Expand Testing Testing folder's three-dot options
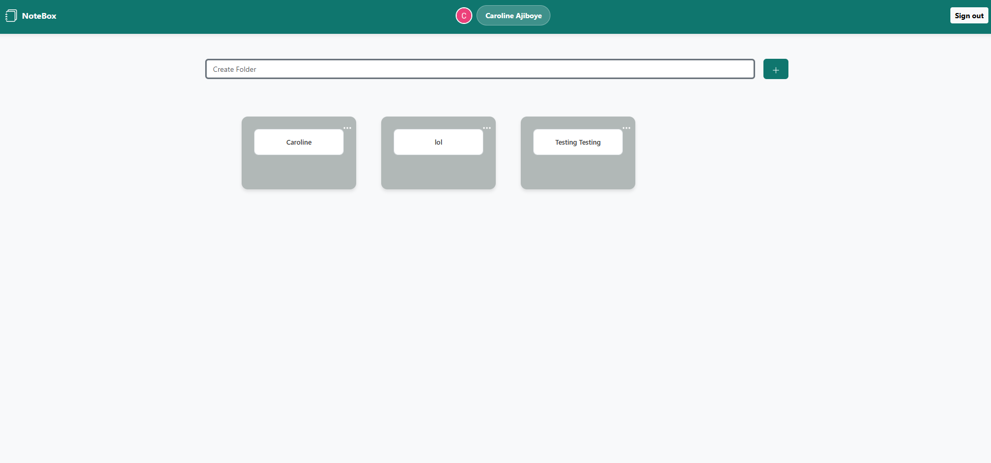The image size is (991, 463). [626, 128]
